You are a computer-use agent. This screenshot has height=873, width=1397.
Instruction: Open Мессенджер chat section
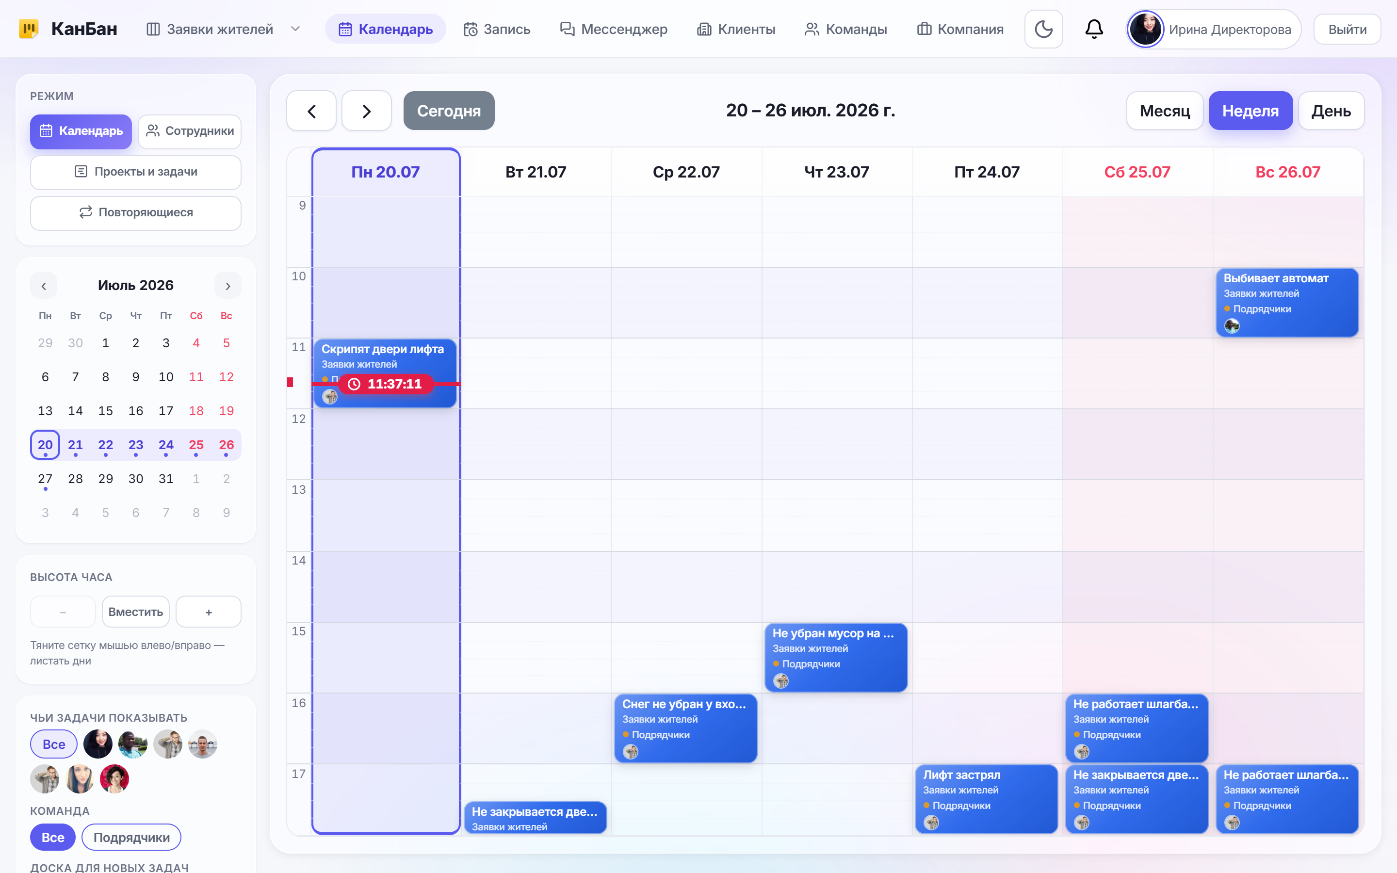tap(614, 29)
